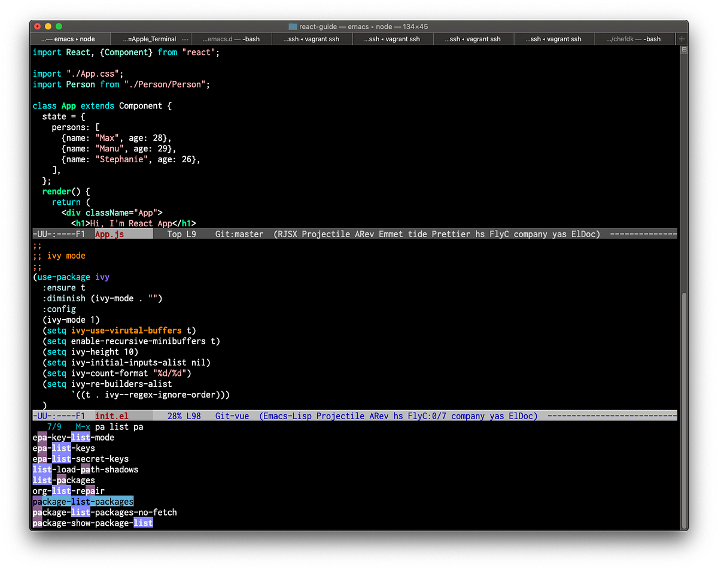Click the Git-vue branch indicator in init.el mode line
The width and height of the screenshot is (718, 570).
point(232,416)
